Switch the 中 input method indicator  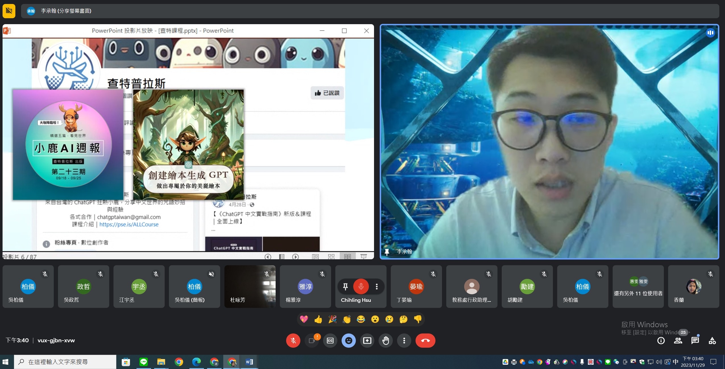pyautogui.click(x=676, y=362)
